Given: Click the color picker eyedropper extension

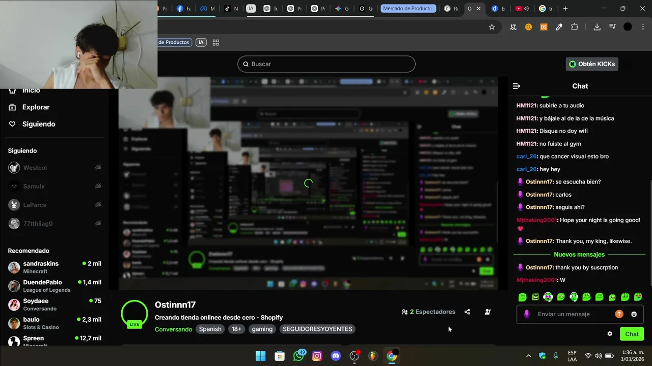Looking at the screenshot, I should (559, 27).
